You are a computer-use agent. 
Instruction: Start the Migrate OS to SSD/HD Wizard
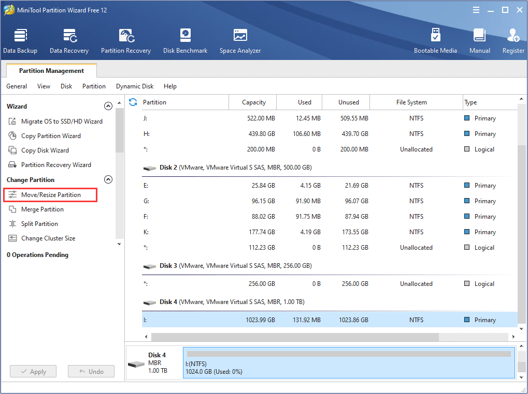pyautogui.click(x=55, y=122)
